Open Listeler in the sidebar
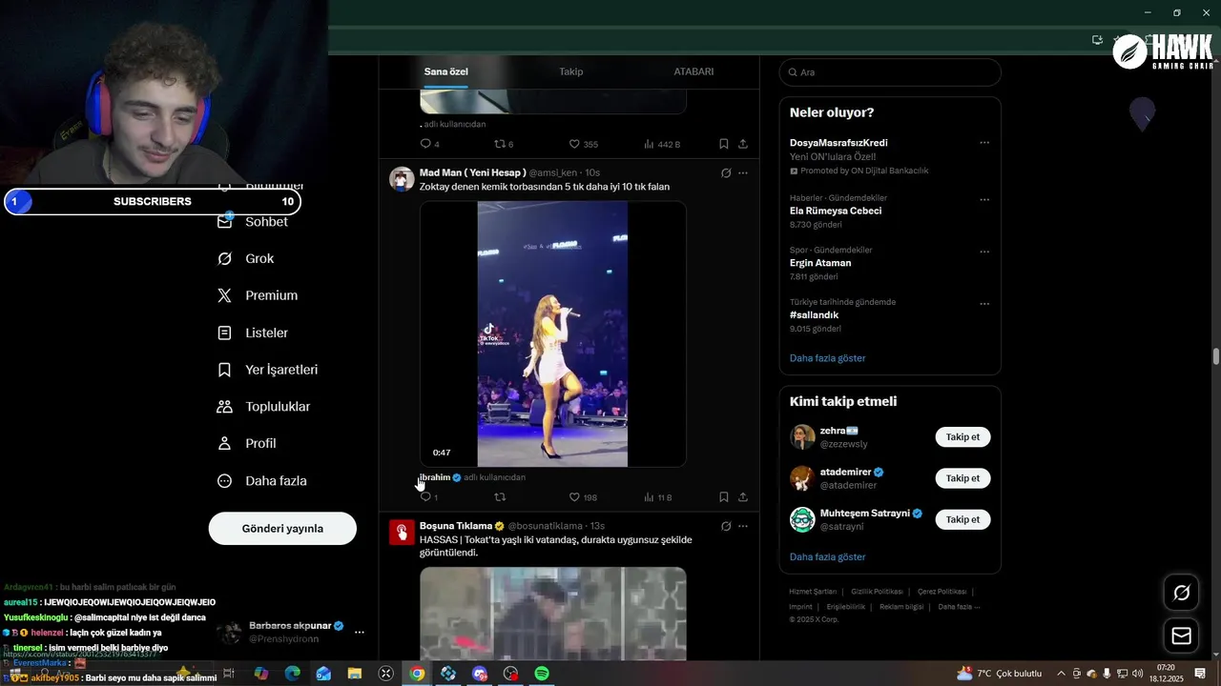 pyautogui.click(x=253, y=333)
